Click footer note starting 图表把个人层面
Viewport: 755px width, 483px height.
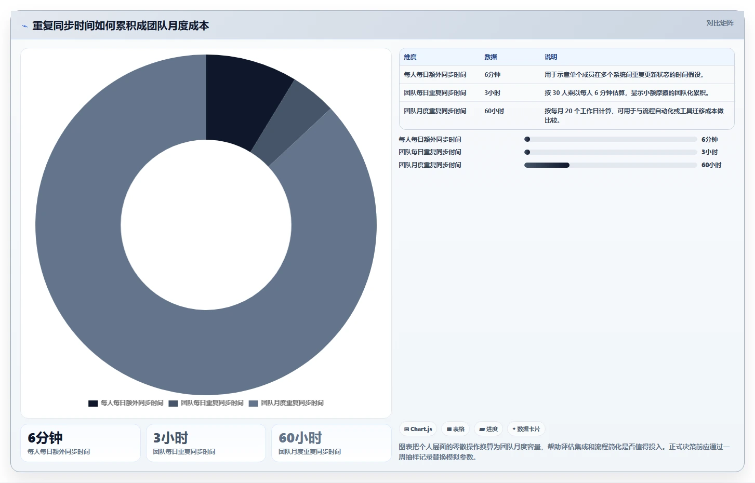(x=564, y=452)
